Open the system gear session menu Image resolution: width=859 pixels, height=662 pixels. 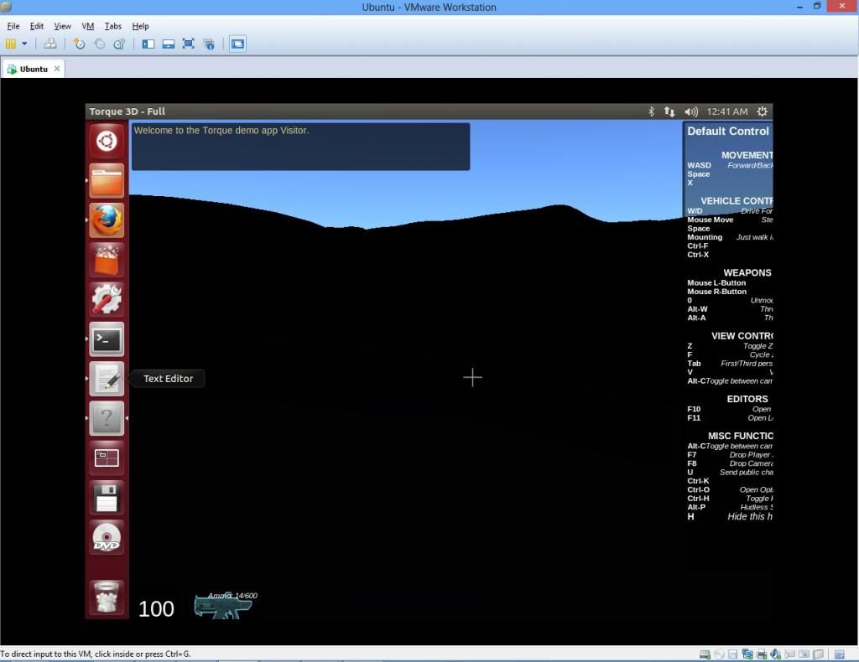pos(762,111)
